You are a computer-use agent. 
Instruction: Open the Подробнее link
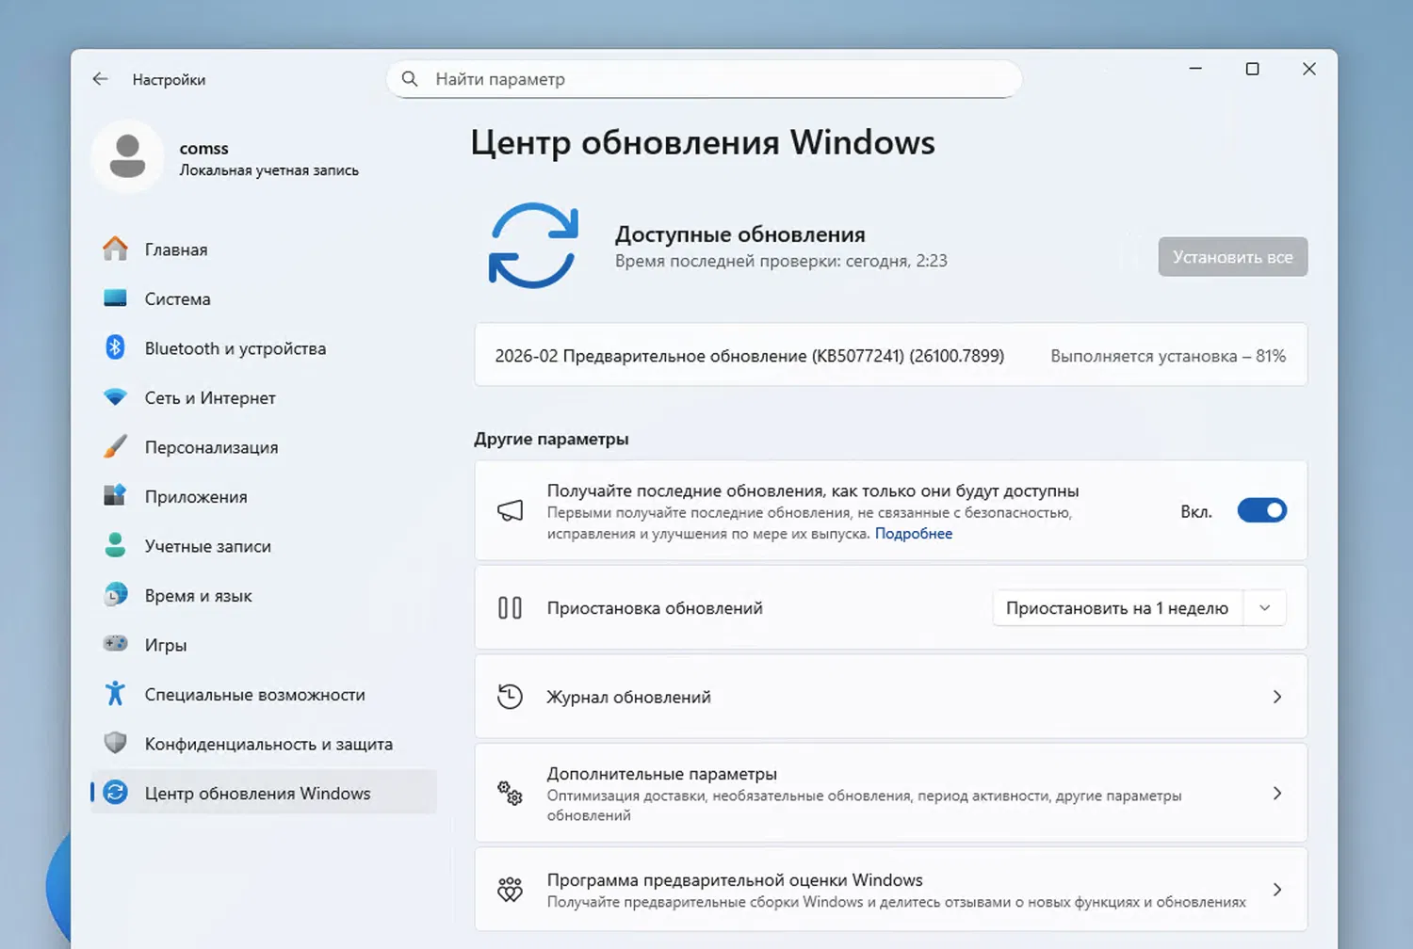pos(914,534)
